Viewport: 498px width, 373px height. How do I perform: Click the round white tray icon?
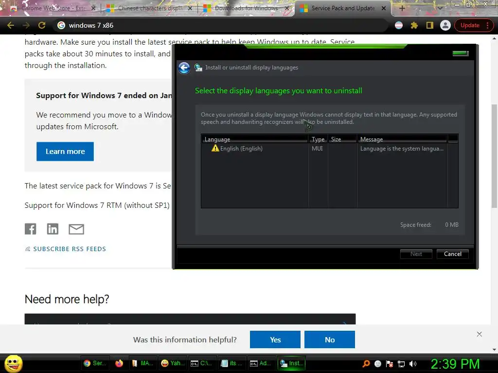377,363
